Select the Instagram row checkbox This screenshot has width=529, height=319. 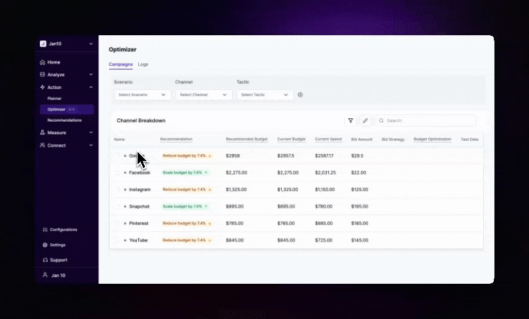pyautogui.click(x=117, y=189)
